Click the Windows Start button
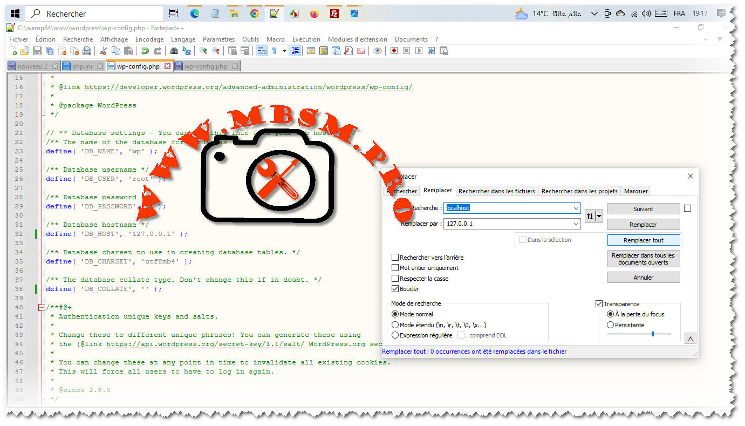Screen dimensions: 745x426 pos(15,13)
